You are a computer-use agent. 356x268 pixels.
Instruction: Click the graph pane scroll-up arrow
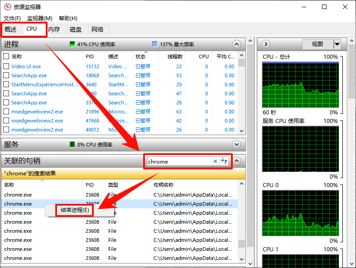(x=351, y=41)
